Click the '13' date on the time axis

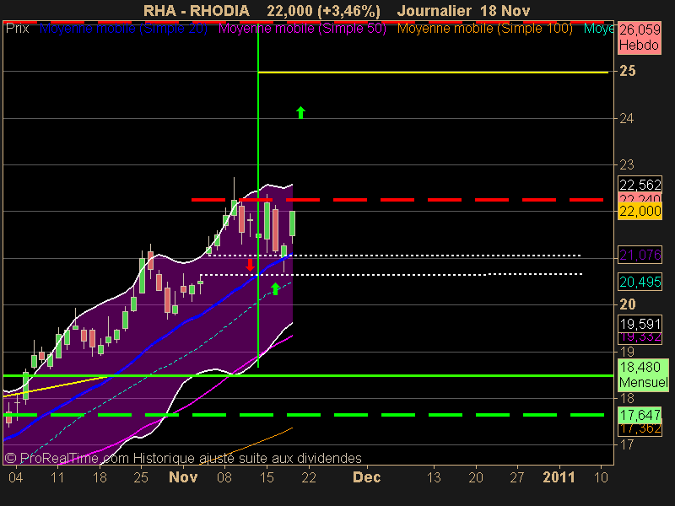click(434, 477)
